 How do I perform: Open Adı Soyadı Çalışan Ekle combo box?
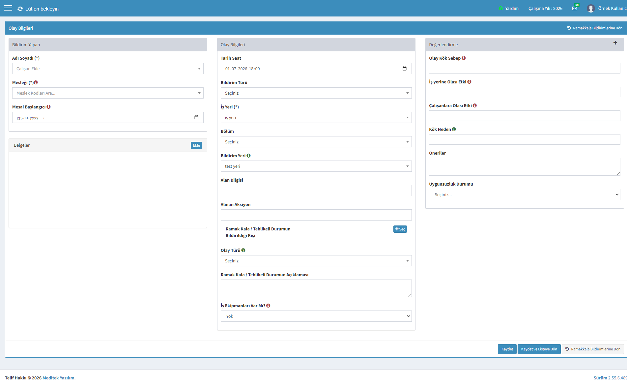[x=108, y=69]
